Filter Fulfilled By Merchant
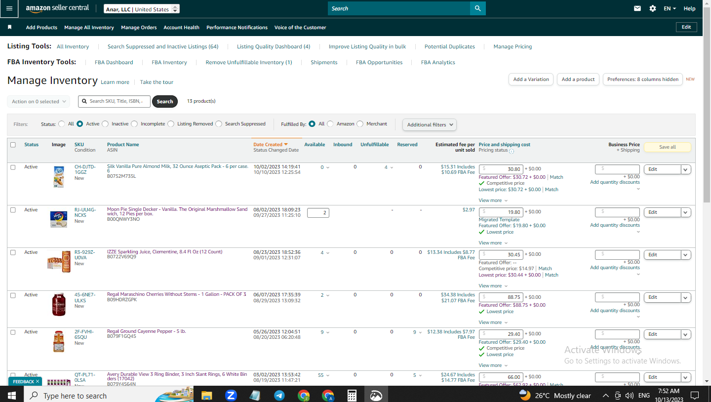Viewport: 711px width, 402px height. point(360,124)
